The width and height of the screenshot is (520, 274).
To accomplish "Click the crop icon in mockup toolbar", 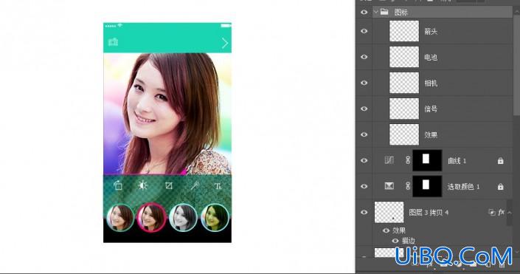I will pyautogui.click(x=169, y=185).
